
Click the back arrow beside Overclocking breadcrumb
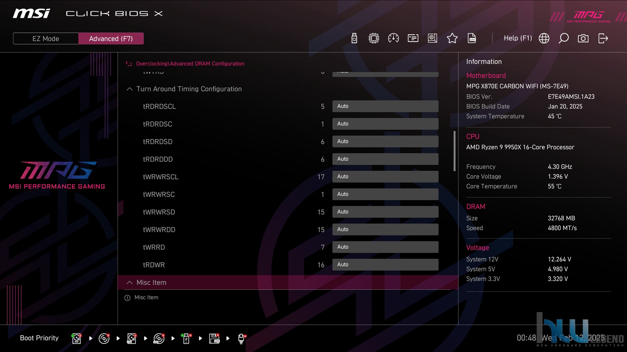pyautogui.click(x=129, y=64)
